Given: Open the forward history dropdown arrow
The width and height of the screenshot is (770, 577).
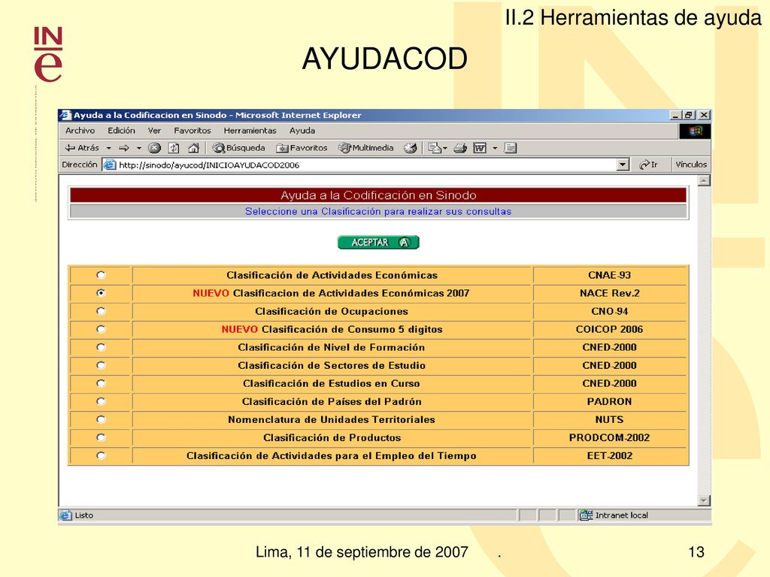Looking at the screenshot, I should tap(139, 148).
